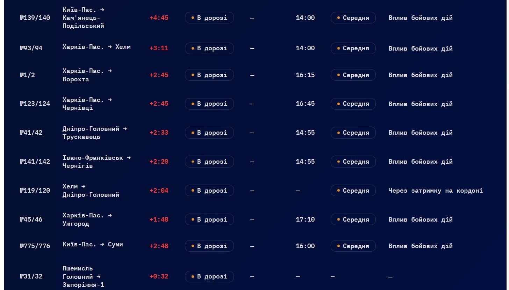Select train number №775/776
Viewport: 509px width, 290px height.
pyautogui.click(x=35, y=246)
